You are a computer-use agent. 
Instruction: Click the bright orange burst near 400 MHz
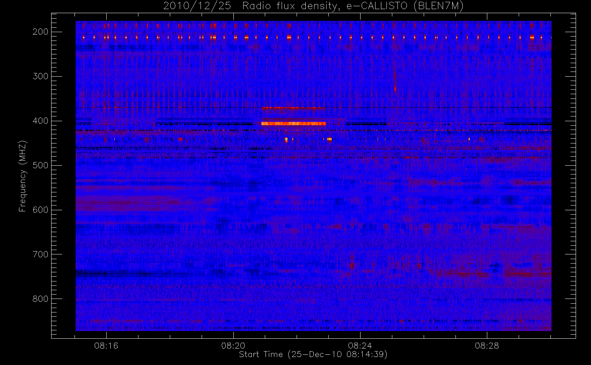click(293, 124)
